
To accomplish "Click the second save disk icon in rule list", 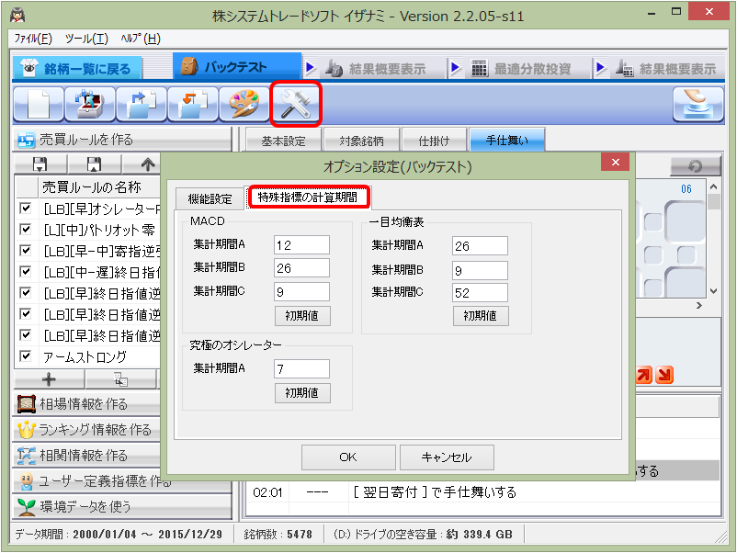I will (94, 164).
